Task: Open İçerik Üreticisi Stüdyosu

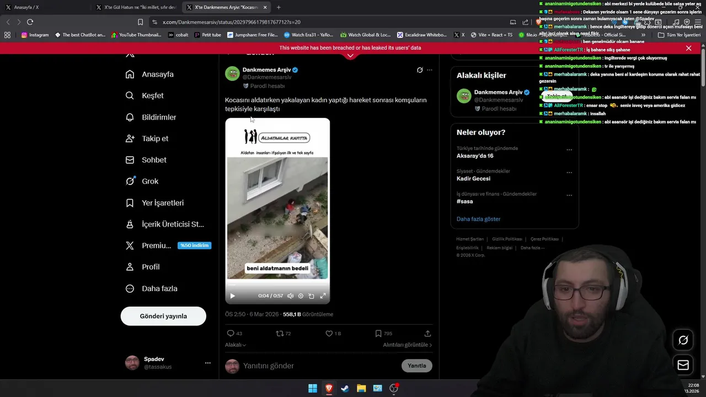Action: 165,224
